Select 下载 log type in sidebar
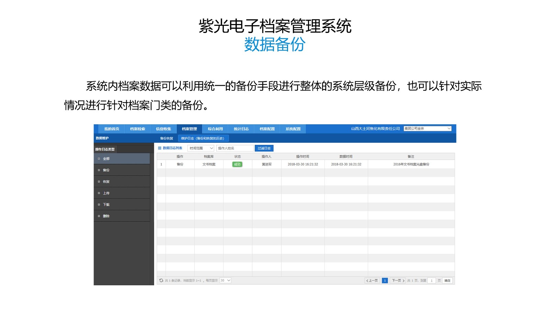550x309 pixels. pyautogui.click(x=122, y=205)
